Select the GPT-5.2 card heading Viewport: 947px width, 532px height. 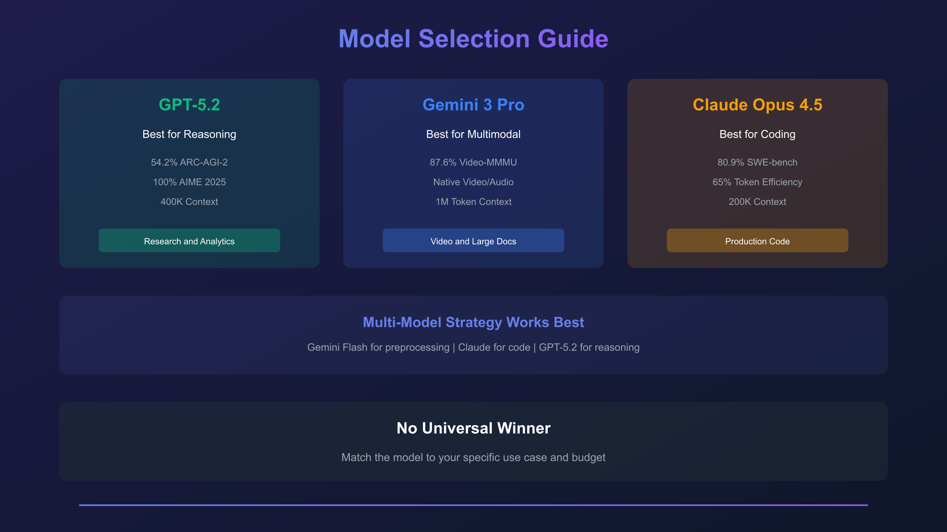tap(189, 105)
